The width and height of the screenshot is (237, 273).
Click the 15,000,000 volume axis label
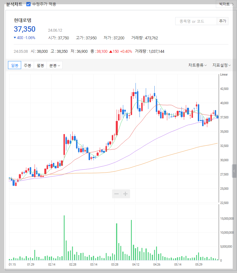click(227, 219)
